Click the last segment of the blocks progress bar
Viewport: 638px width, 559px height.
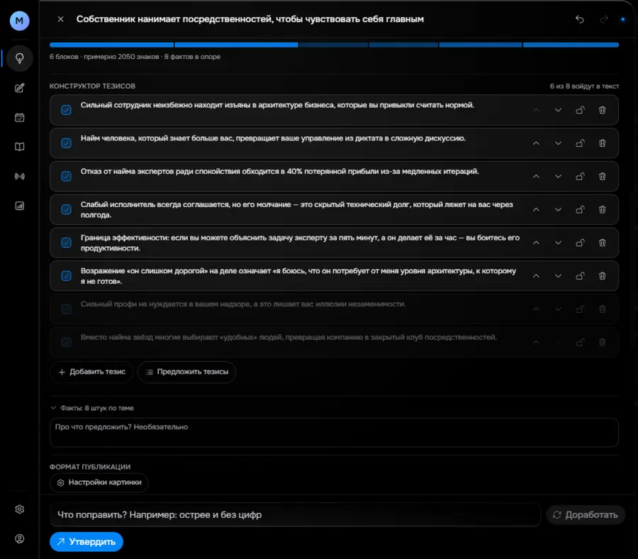coord(571,45)
